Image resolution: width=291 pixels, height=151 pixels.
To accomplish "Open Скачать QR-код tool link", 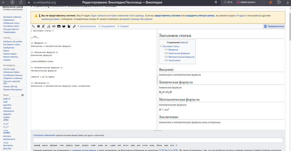I will [x=10, y=86].
